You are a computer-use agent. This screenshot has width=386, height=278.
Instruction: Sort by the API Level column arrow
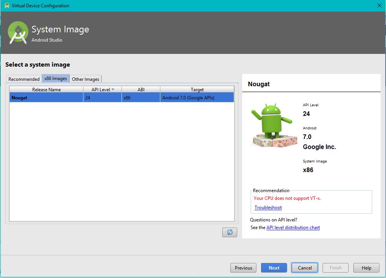coord(113,89)
